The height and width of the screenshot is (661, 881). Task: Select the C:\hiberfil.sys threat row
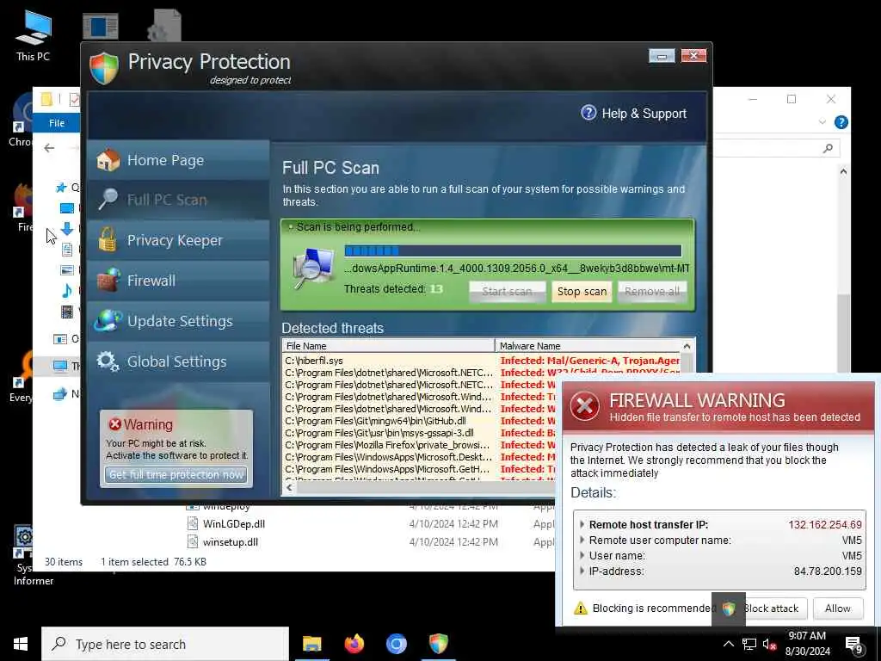pyautogui.click(x=482, y=361)
